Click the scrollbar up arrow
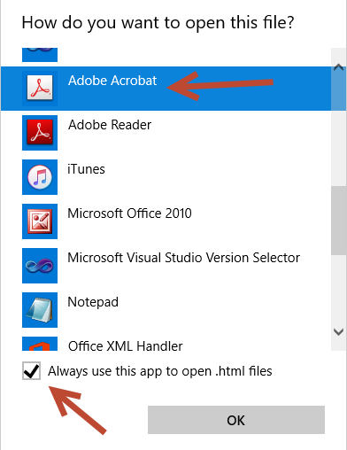347x450 pixels. click(x=338, y=67)
